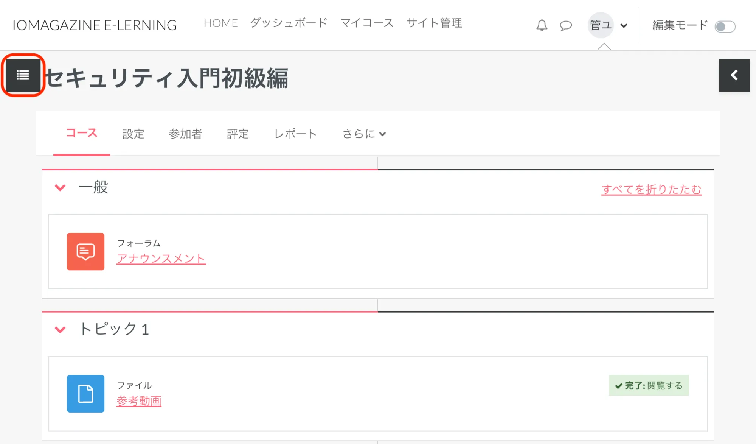The width and height of the screenshot is (756, 444).
Task: Go to ダッシュボード in the top menu
Action: click(289, 23)
